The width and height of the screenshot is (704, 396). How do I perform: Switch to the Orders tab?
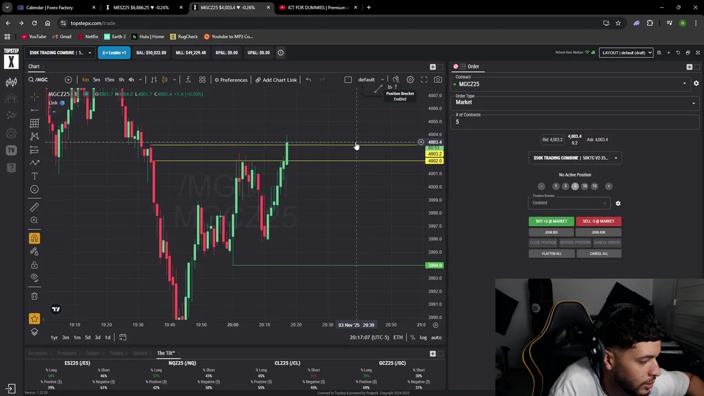92,353
